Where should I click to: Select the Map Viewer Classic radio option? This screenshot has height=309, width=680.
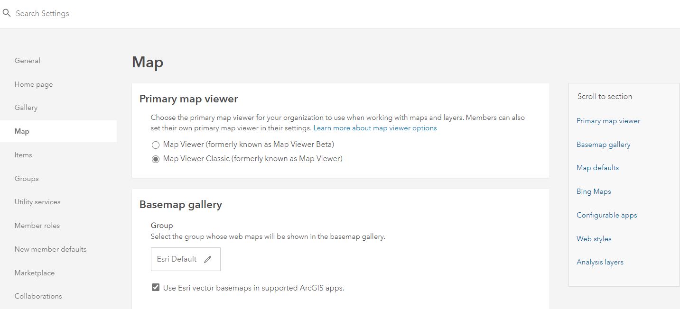(156, 159)
